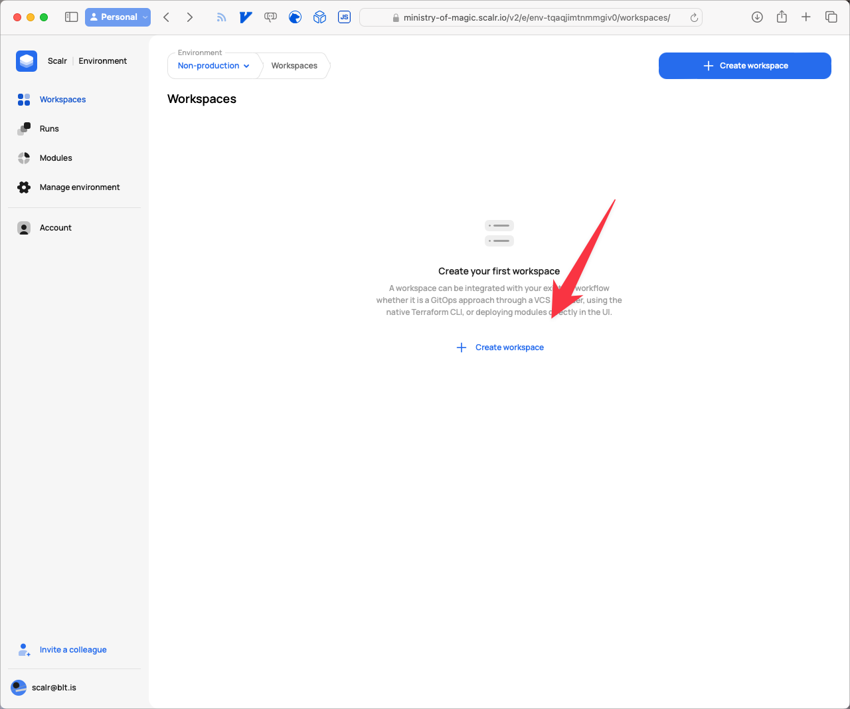Open the scalr@blt.is user menu

tap(54, 688)
